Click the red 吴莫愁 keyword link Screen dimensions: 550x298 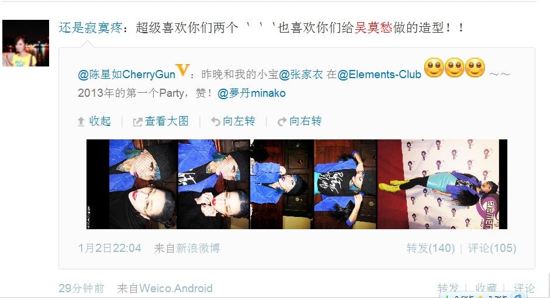point(373,27)
